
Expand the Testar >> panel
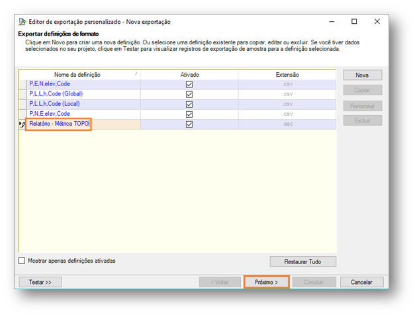[x=40, y=282]
